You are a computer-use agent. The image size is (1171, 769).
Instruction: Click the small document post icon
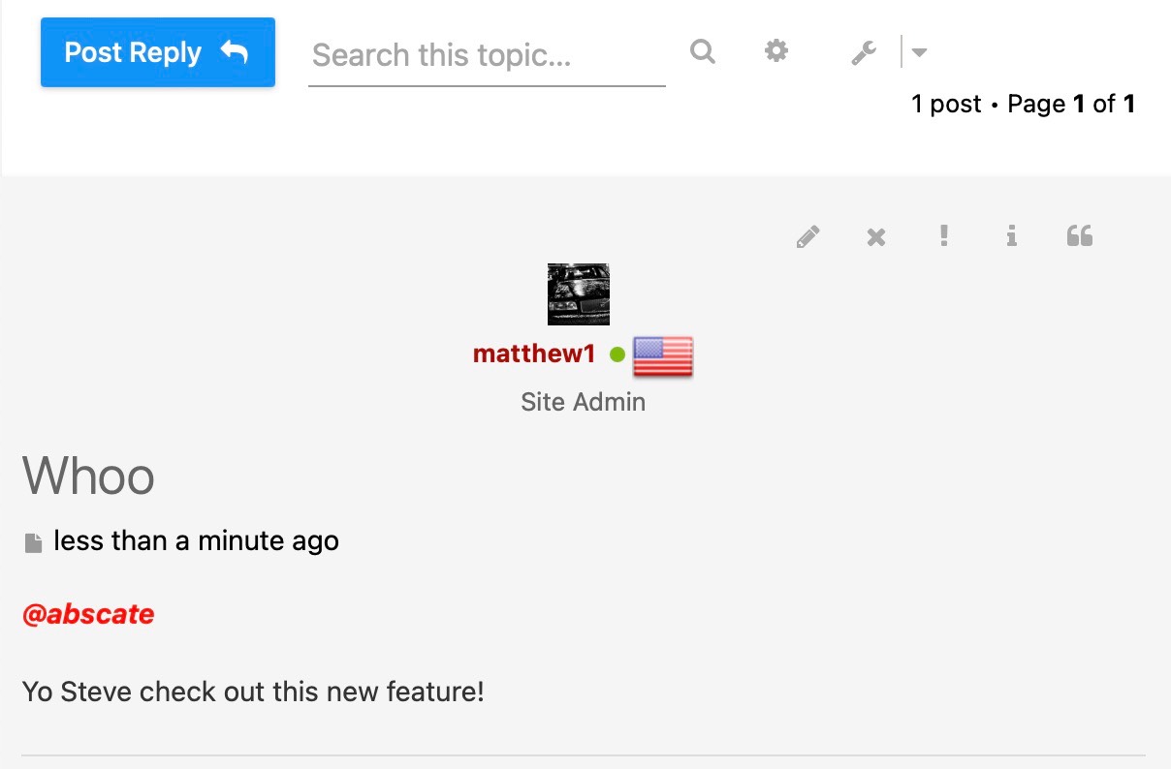click(33, 542)
